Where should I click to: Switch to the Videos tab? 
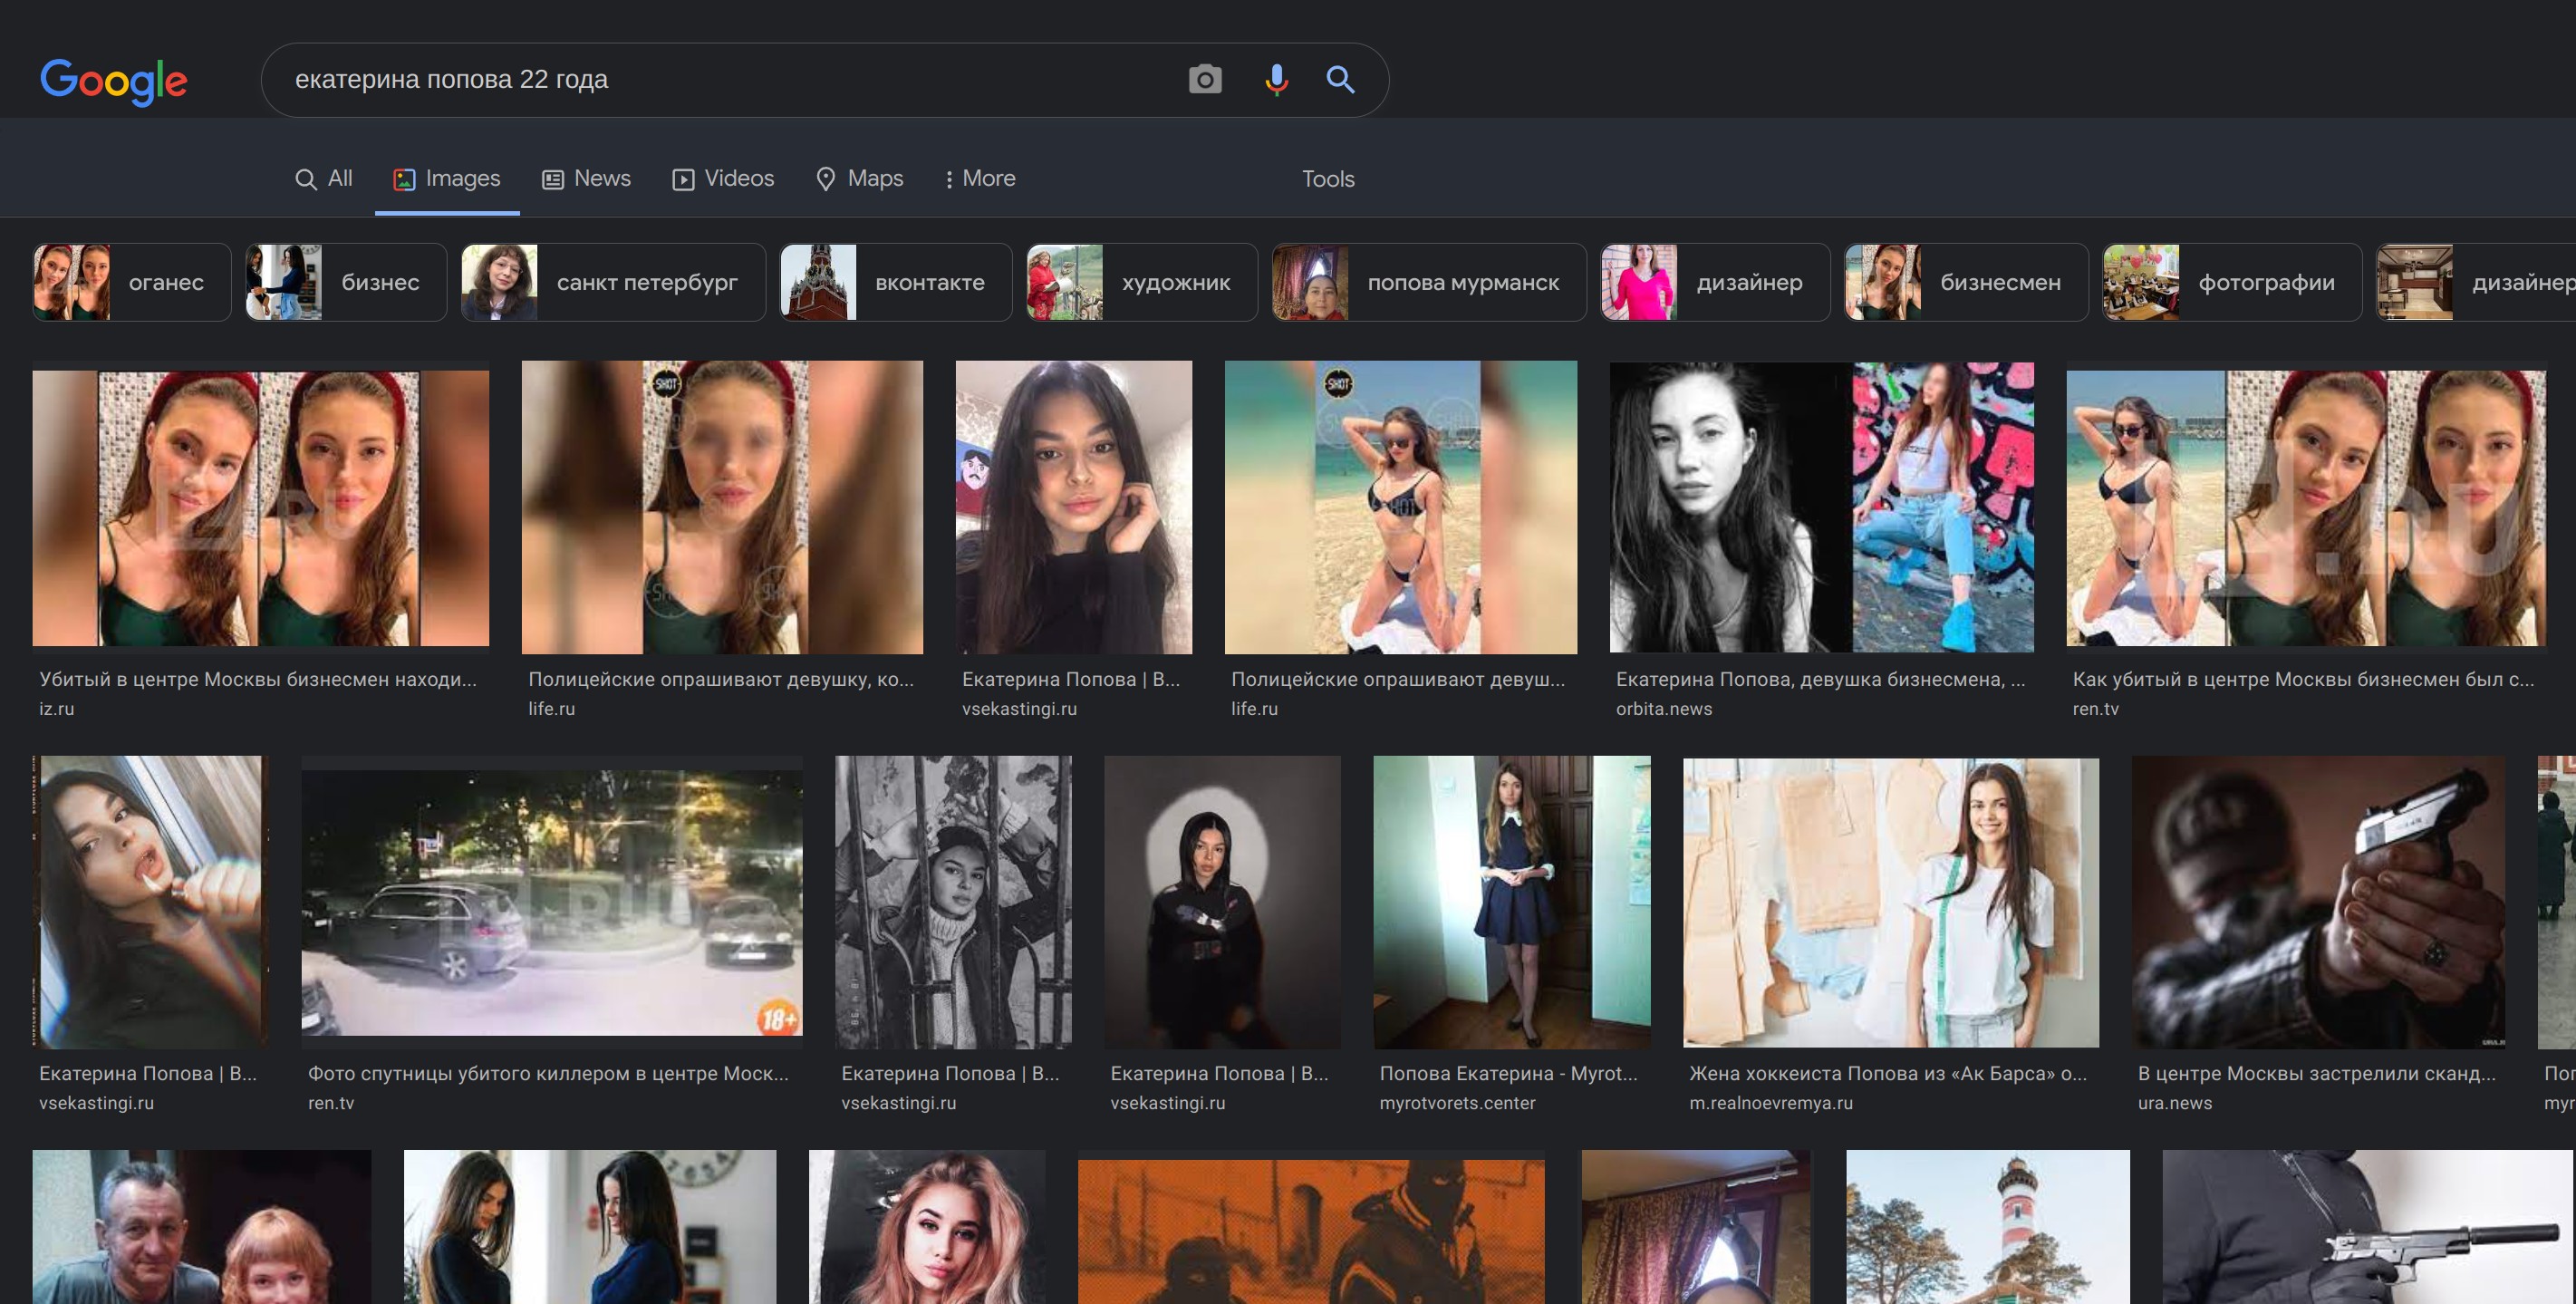[723, 179]
